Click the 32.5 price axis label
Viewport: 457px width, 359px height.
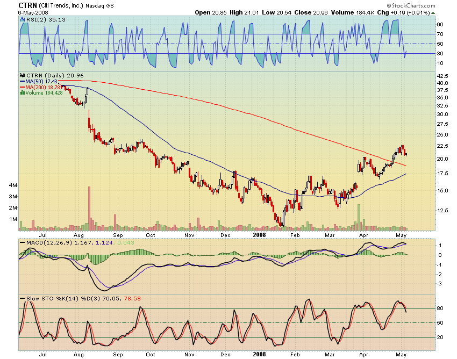(x=442, y=105)
